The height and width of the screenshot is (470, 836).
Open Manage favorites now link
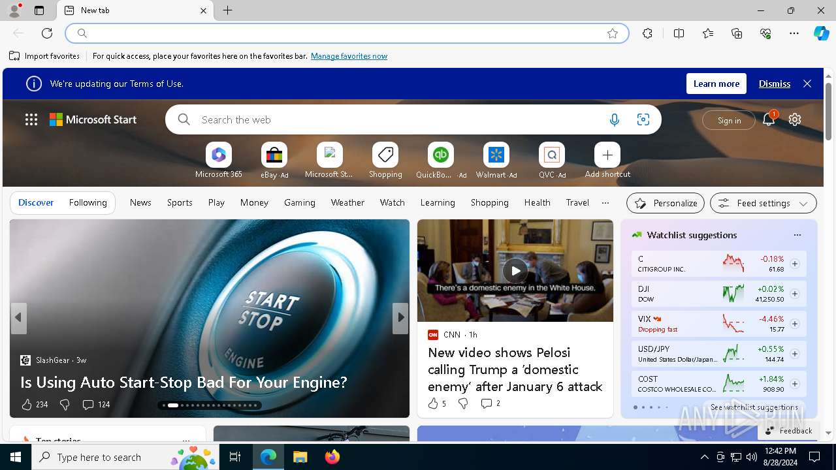(x=349, y=56)
